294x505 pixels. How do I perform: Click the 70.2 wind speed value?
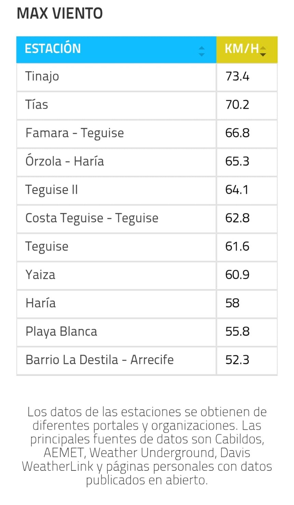[237, 105]
